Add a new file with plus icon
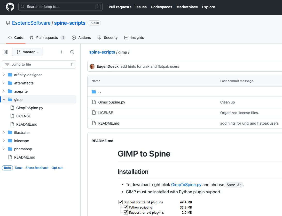The height and width of the screenshot is (216, 282). tap(61, 52)
